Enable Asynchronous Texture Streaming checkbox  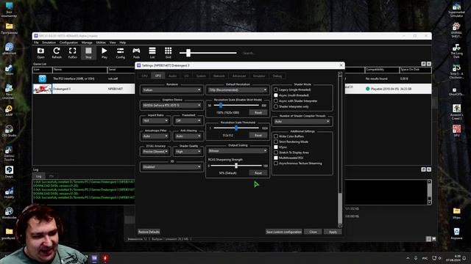(x=297, y=163)
